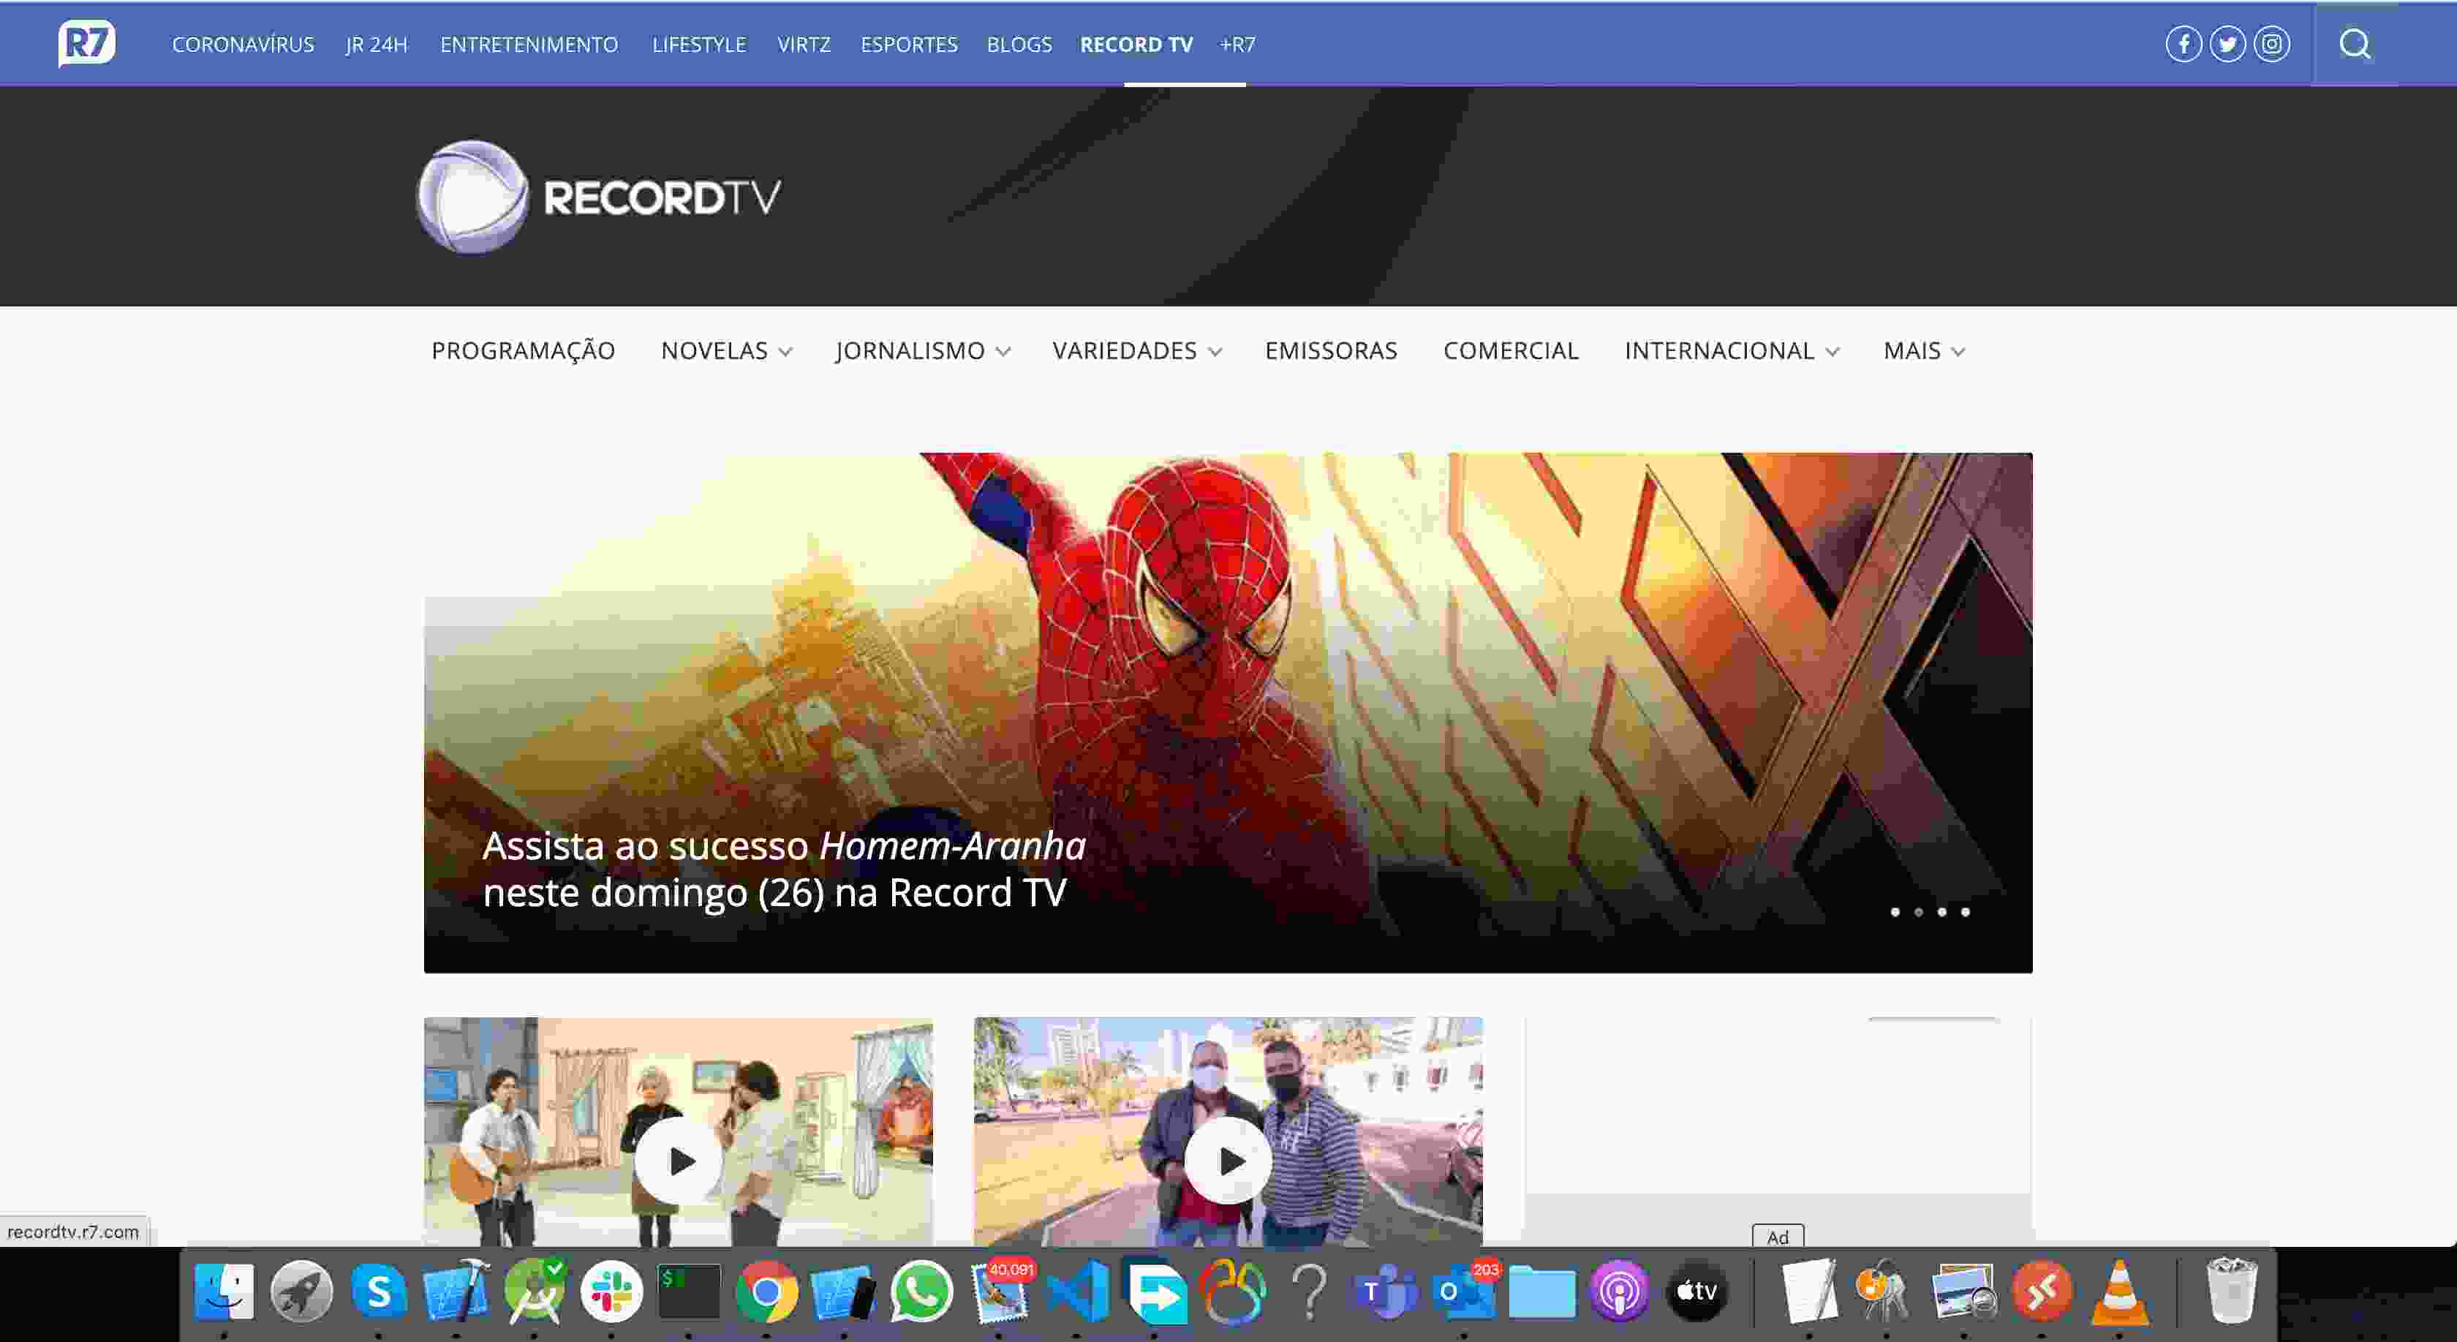Open the EMISSORAS link
The height and width of the screenshot is (1342, 2457).
[x=1331, y=351]
